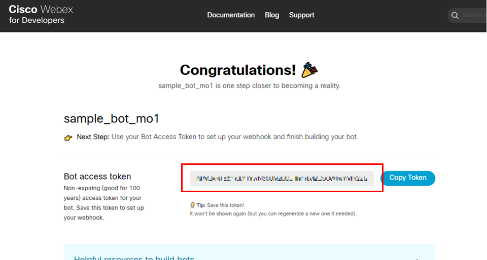Click the lightbulb Tip icon

[x=192, y=205]
